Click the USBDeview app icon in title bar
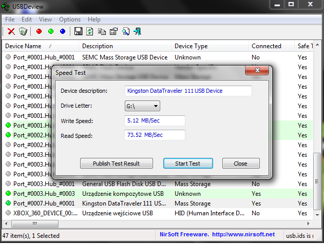The height and width of the screenshot is (244, 324). pyautogui.click(x=6, y=6)
